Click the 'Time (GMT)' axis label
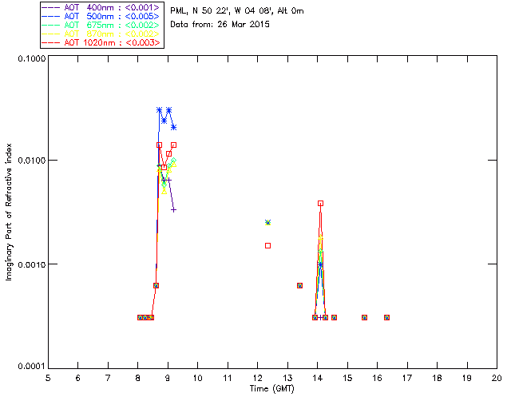 (272, 389)
